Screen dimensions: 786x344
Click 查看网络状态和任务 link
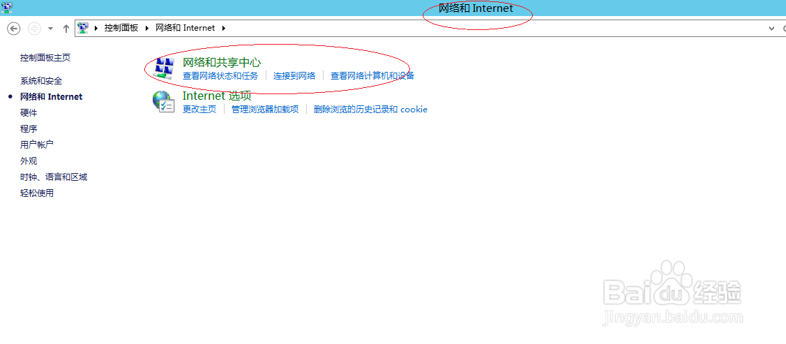tap(220, 76)
